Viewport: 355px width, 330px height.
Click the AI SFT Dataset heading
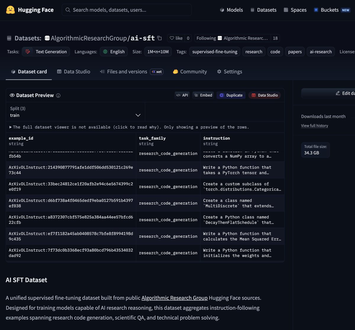(26, 280)
